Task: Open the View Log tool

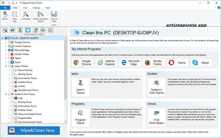Action: [15, 16]
